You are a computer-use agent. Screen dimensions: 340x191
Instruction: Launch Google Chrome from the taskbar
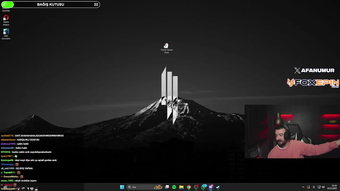[189, 187]
